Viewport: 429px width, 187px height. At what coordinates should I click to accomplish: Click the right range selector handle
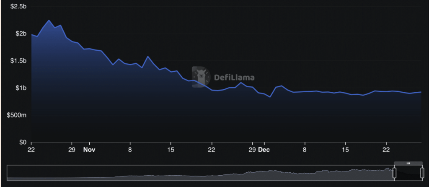coord(421,173)
